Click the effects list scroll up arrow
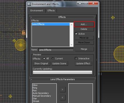This screenshot has width=124, height=103. [x=72, y=25]
